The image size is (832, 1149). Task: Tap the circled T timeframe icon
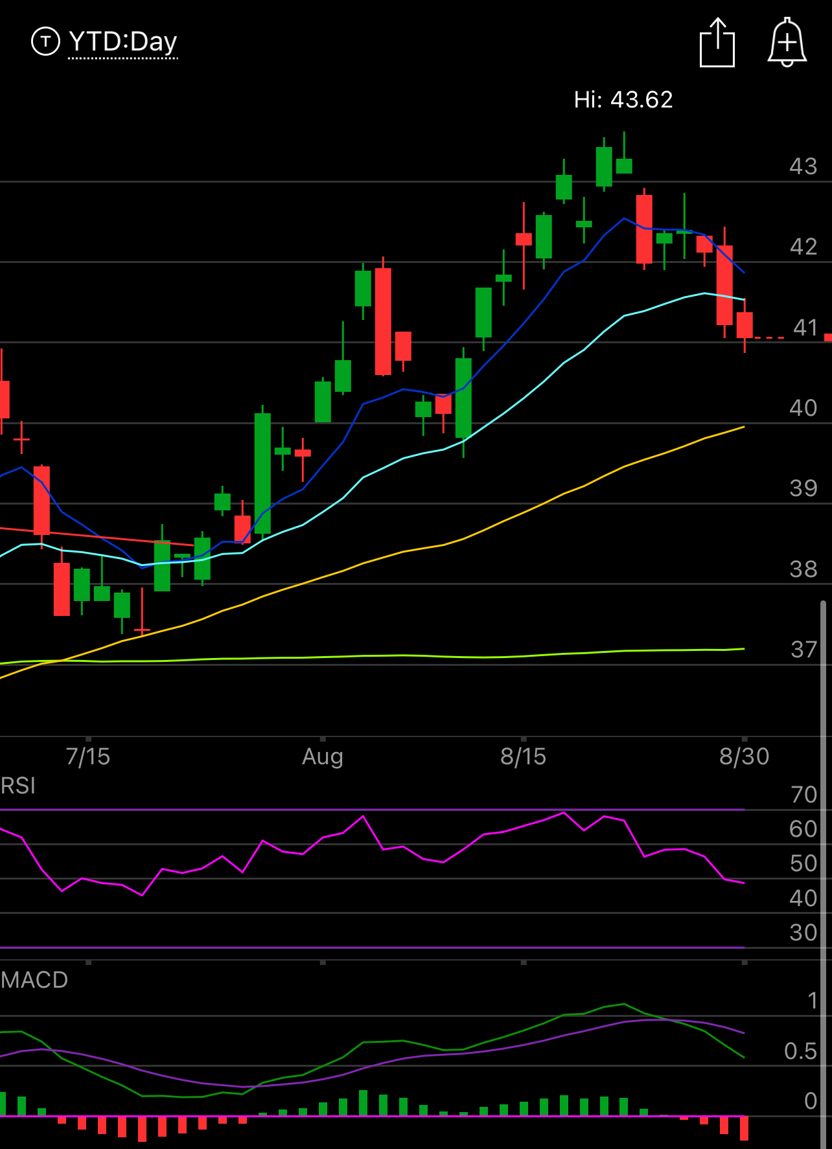tap(45, 42)
